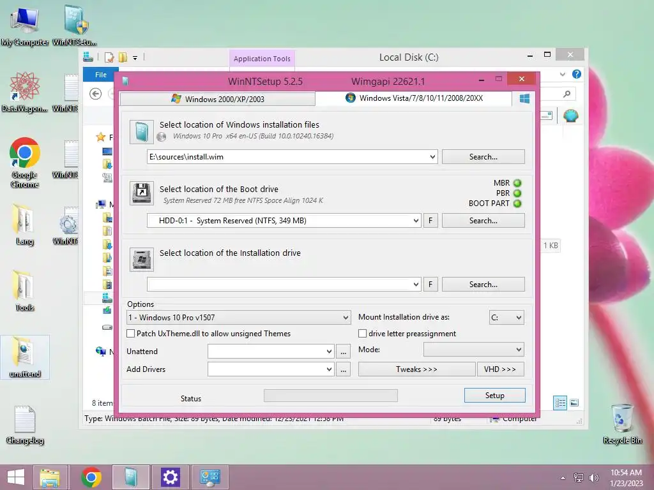
Task: Click the WinNTSetup taskbar icon
Action: 130,477
